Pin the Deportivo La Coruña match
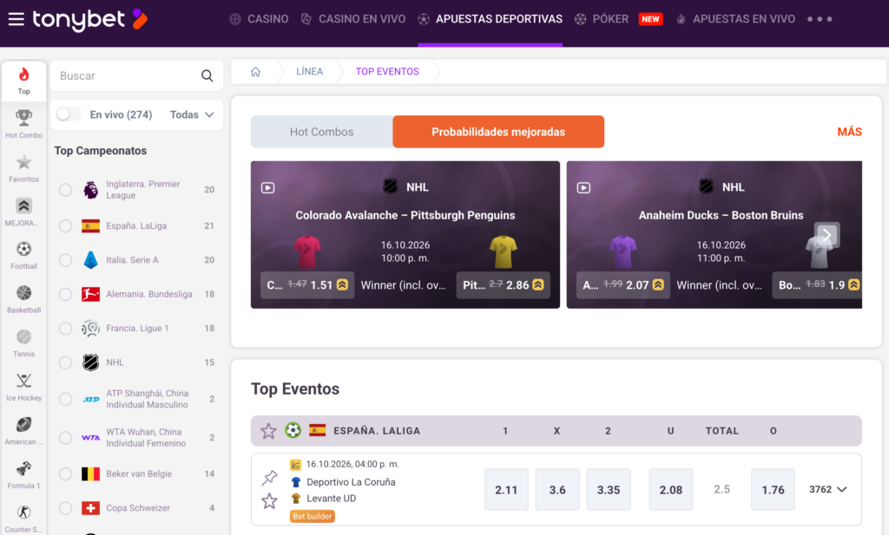 (269, 478)
